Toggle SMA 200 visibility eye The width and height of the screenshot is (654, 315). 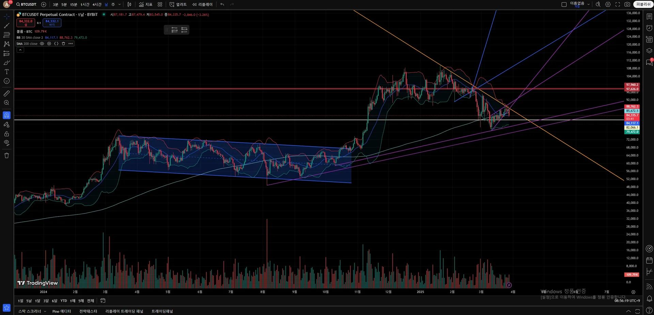(x=42, y=44)
